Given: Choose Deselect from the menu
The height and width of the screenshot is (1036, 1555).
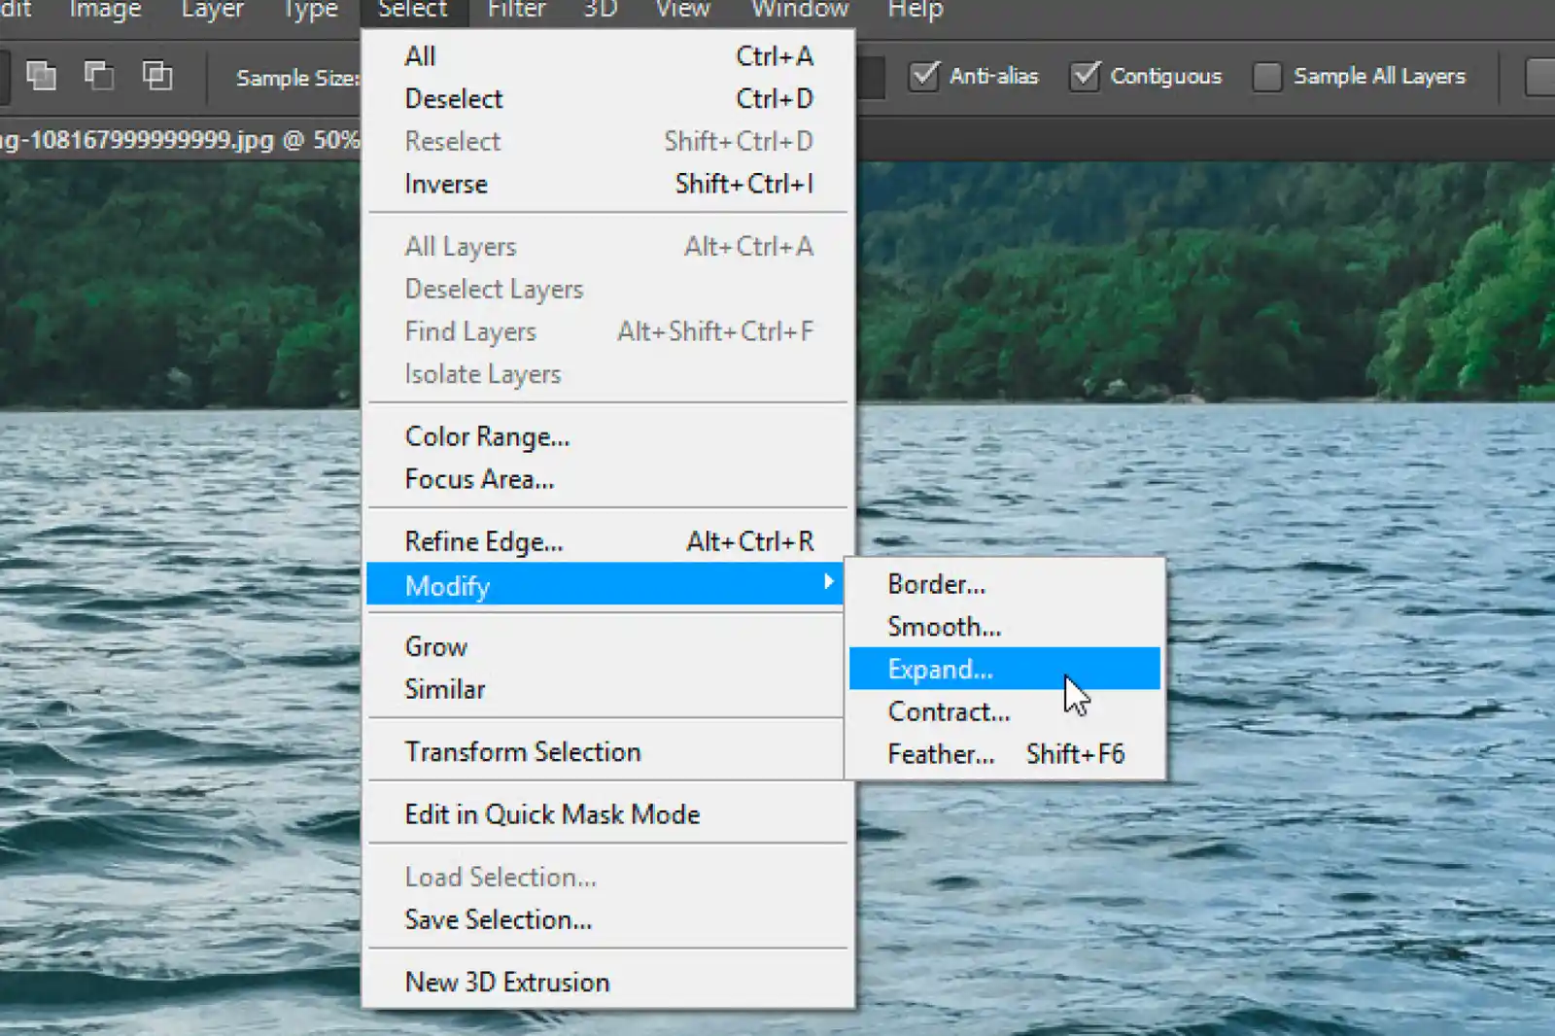Looking at the screenshot, I should click(x=608, y=99).
